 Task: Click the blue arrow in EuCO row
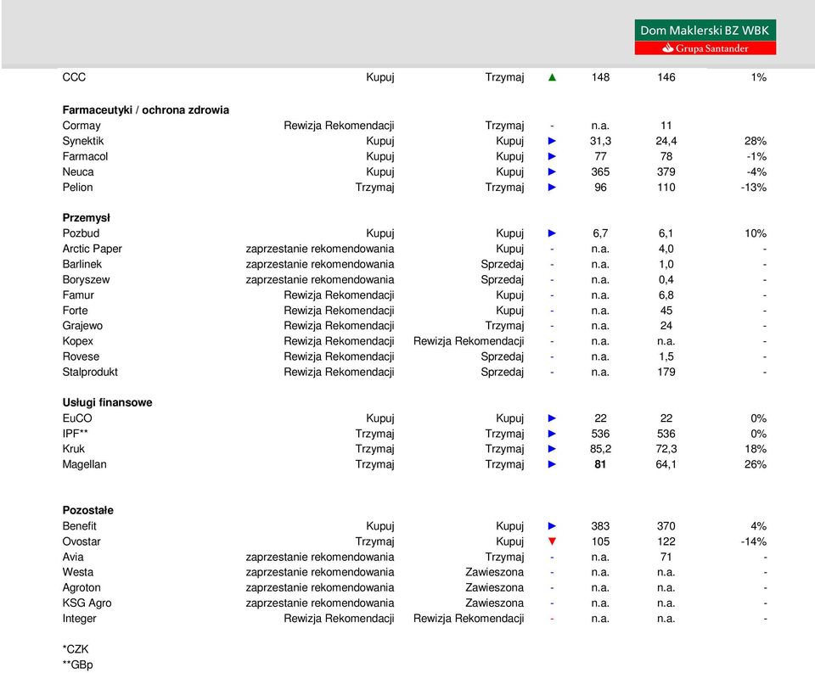click(x=552, y=418)
